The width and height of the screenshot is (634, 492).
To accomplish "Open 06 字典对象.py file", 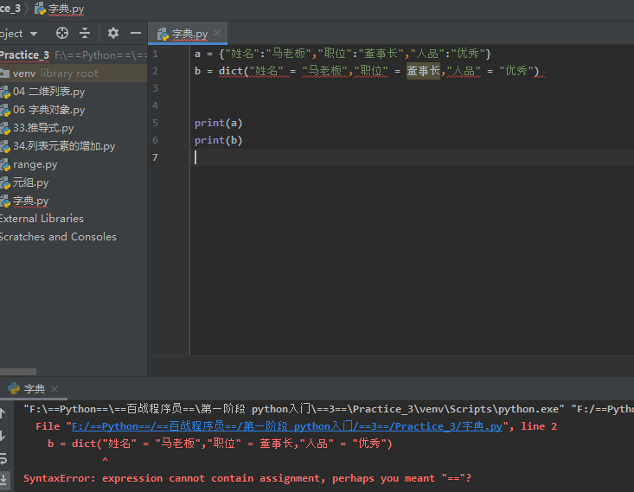I will (x=49, y=110).
